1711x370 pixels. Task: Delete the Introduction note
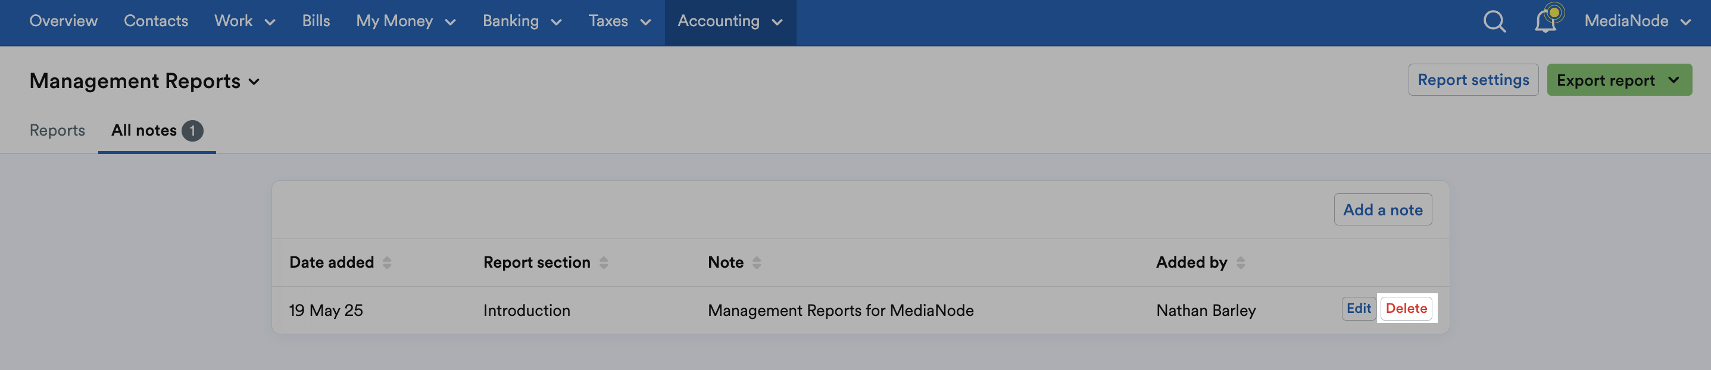(1406, 308)
